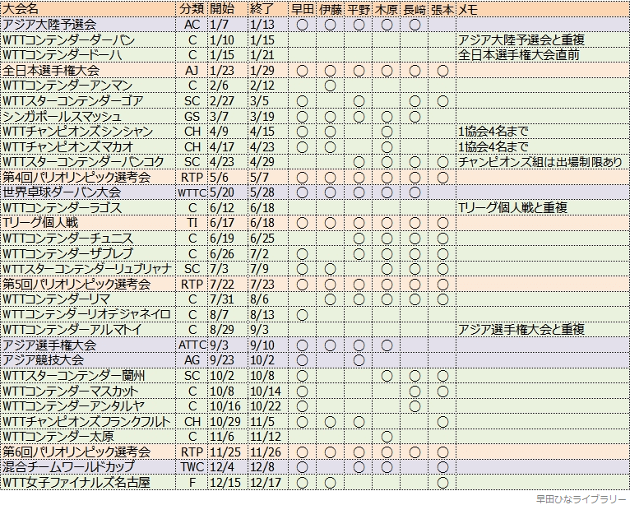This screenshot has width=630, height=505.
Task: Select the 混合チームワールドカップ cell
Action: pos(88,467)
